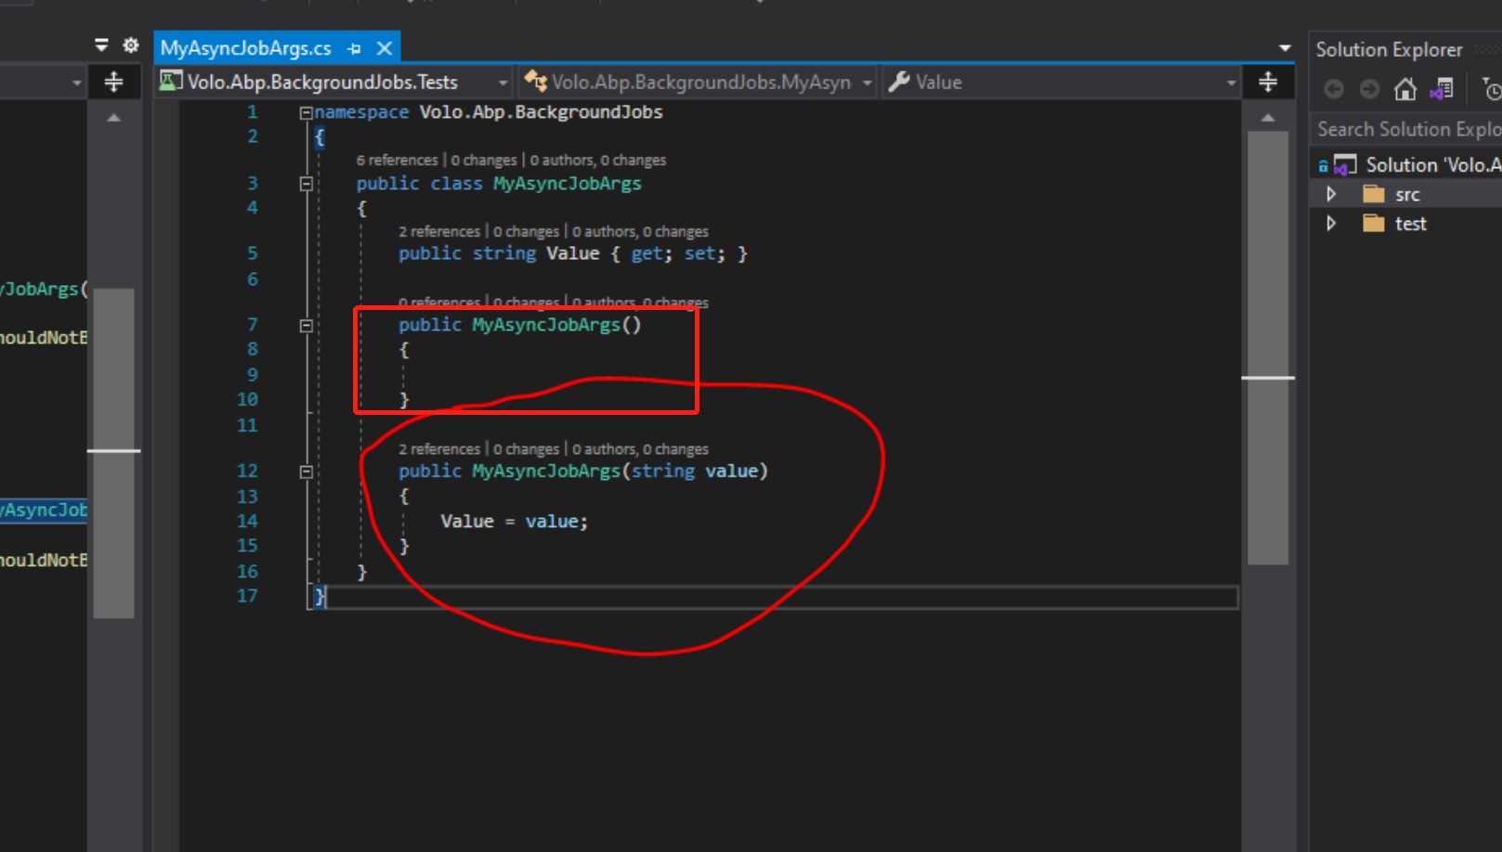Click the '6 references' CodeLens link above the class
1502x852 pixels.
[397, 161]
